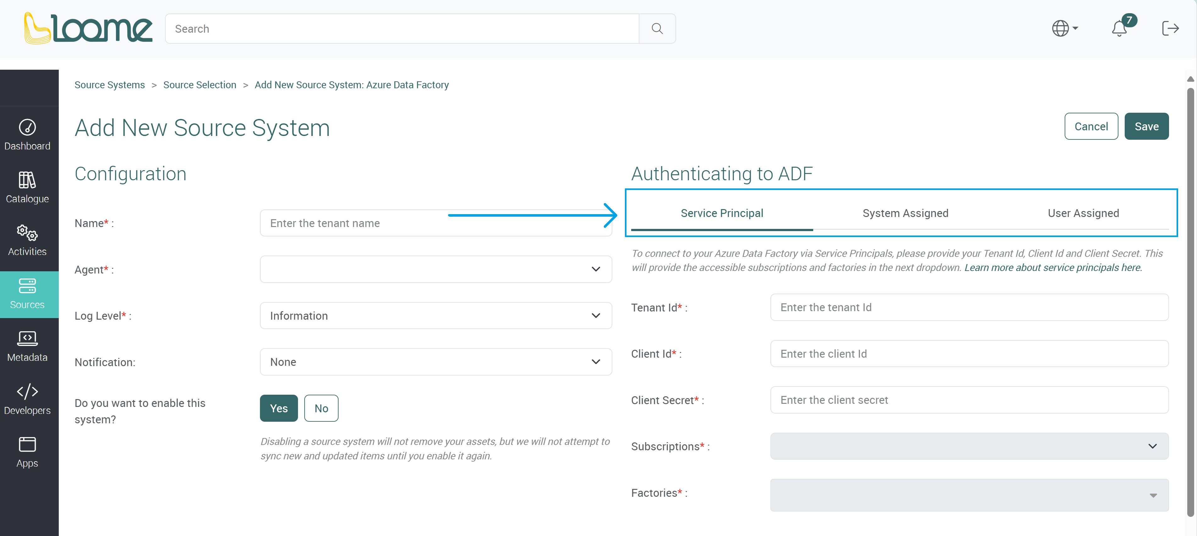Open notifications bell icon

pos(1119,29)
